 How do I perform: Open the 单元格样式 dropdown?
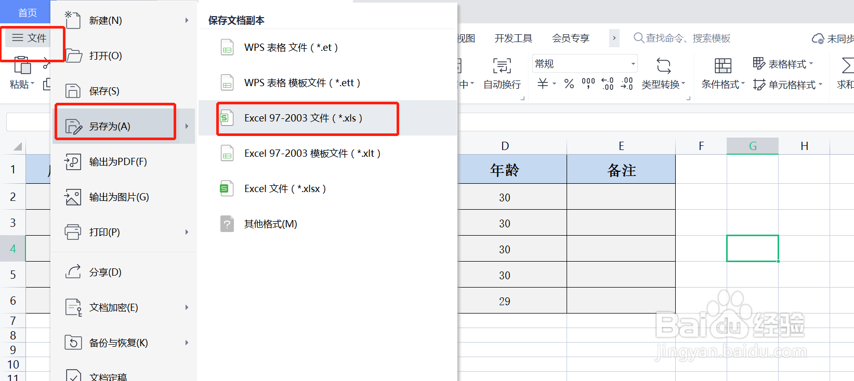tap(788, 85)
